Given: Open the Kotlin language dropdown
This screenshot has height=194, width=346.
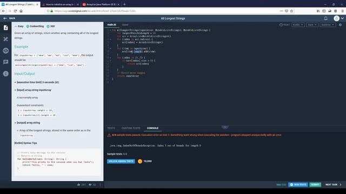Looking at the screenshot, I should 298,25.
